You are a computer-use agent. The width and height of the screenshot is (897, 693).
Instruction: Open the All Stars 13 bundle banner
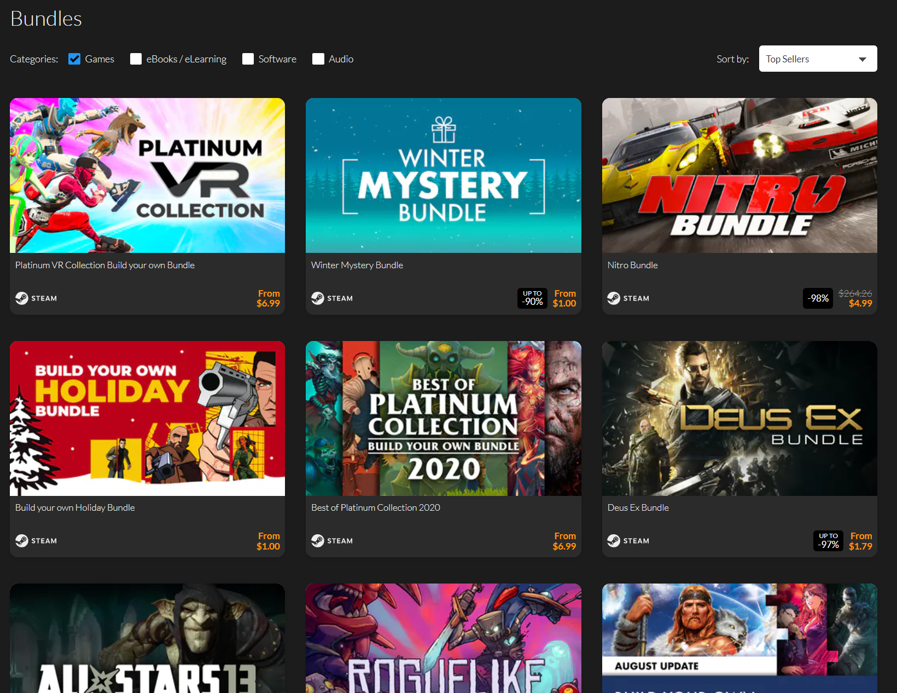pyautogui.click(x=147, y=638)
